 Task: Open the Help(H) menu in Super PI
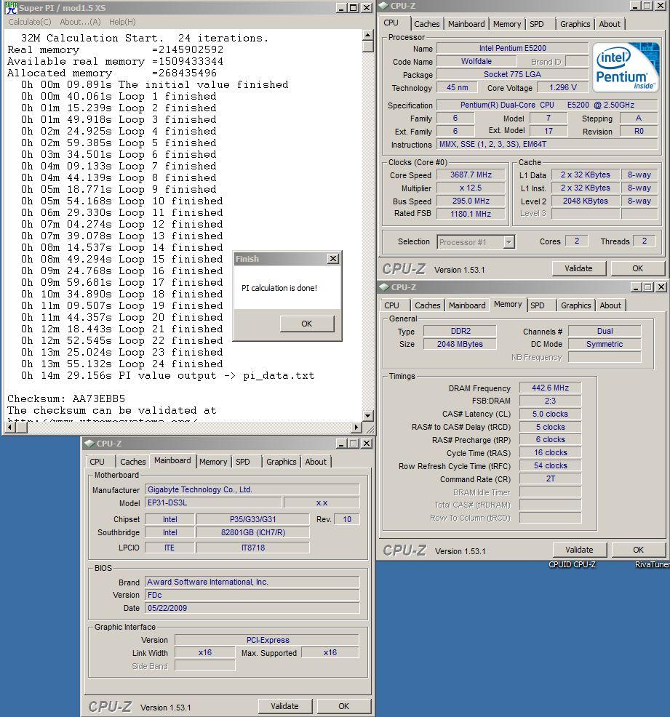(122, 22)
